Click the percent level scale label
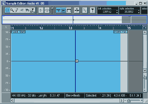The image size is (148, 104). click(x=6, y=27)
